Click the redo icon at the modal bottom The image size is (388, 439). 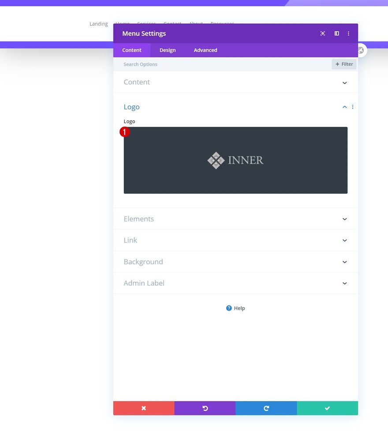266,408
